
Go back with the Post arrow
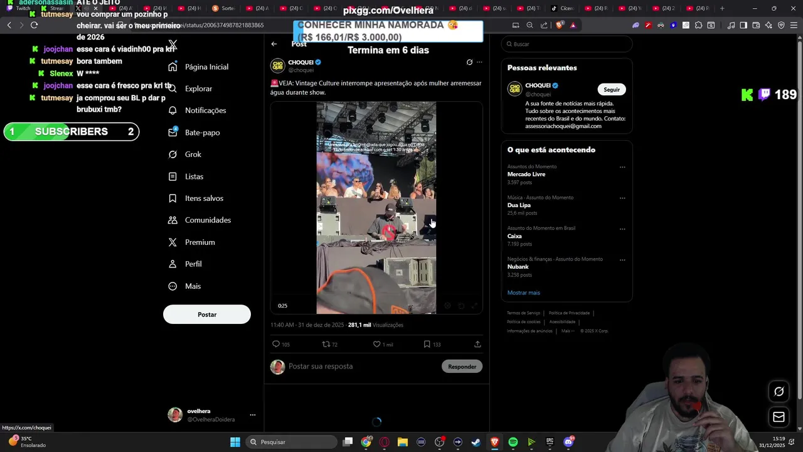point(274,44)
